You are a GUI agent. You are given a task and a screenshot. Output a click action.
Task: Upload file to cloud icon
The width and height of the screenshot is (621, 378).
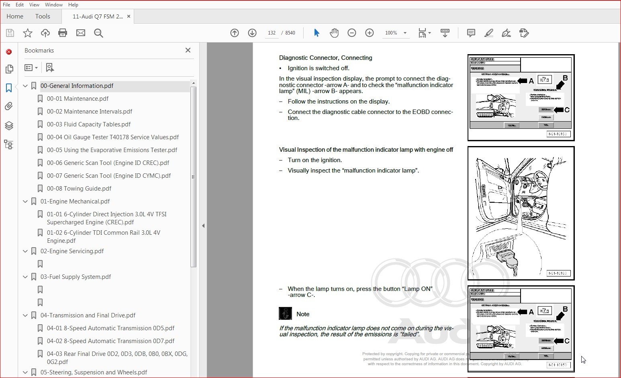point(45,33)
